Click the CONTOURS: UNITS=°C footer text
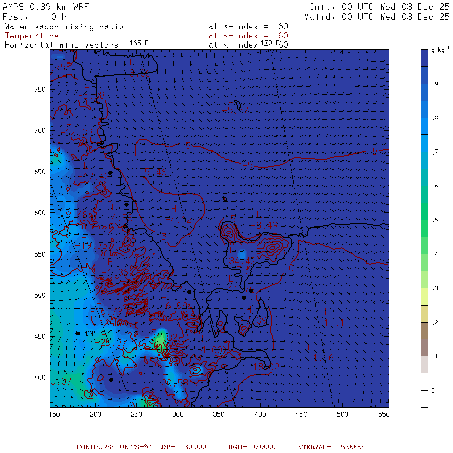The image size is (453, 453). (x=114, y=447)
